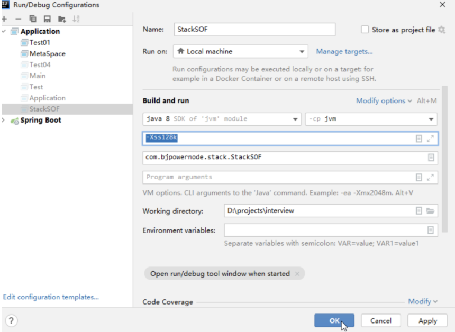Browse for the main class

click(x=431, y=158)
